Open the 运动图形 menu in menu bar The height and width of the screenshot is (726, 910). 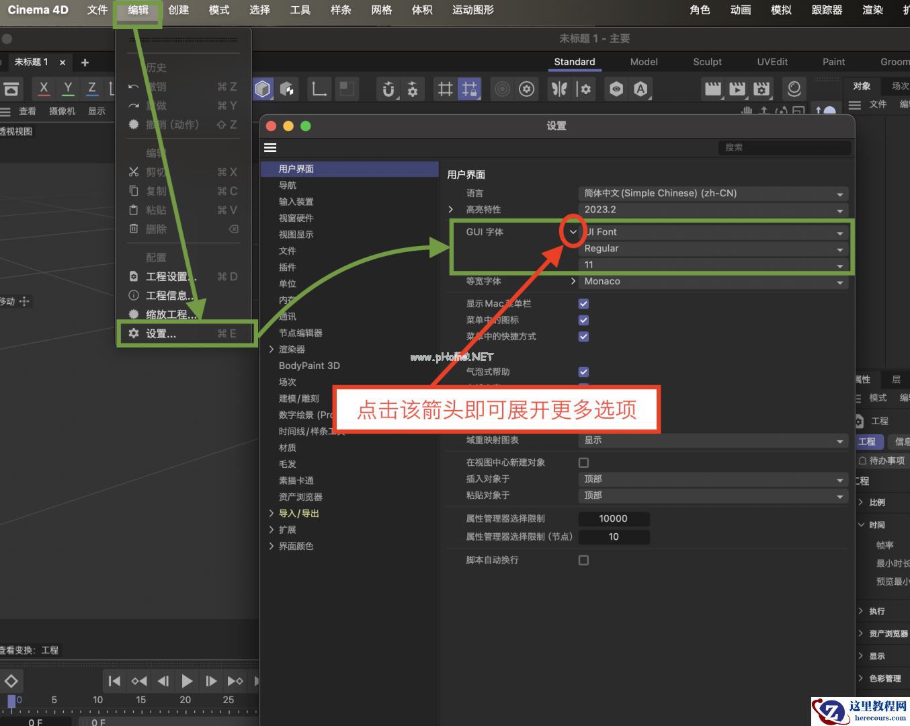[x=473, y=10]
